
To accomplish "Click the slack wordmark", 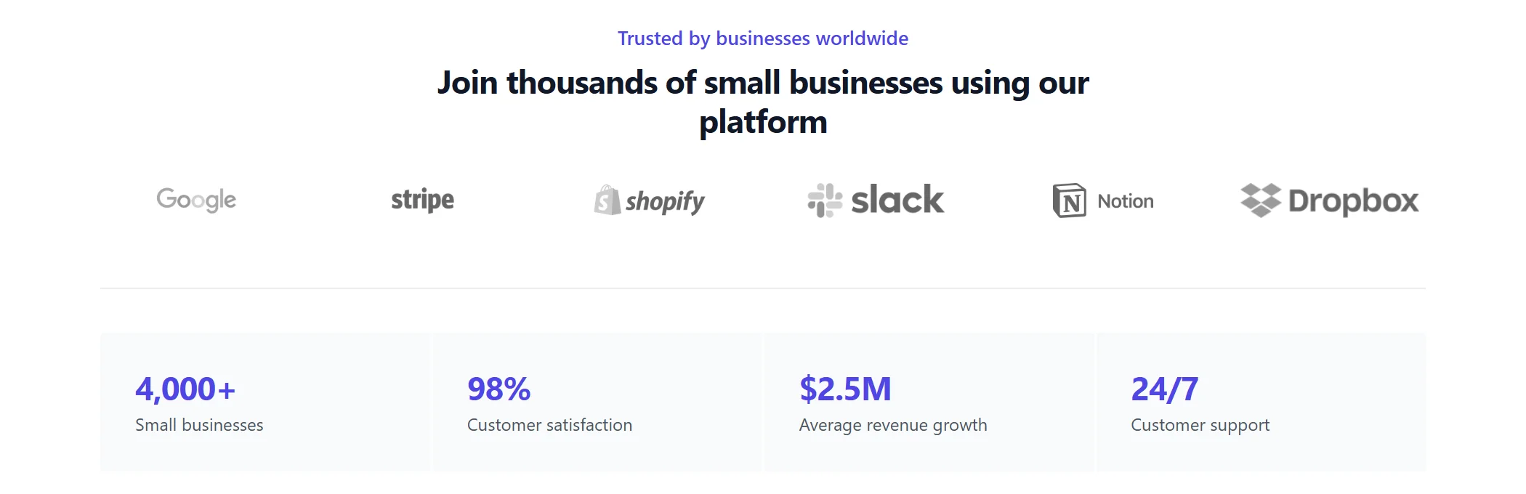I will pos(897,199).
